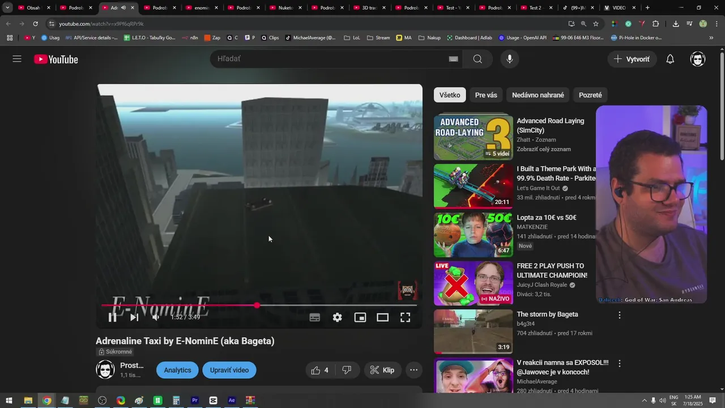The height and width of the screenshot is (408, 725).
Task: Select the Všetko filter chip
Action: tap(450, 95)
